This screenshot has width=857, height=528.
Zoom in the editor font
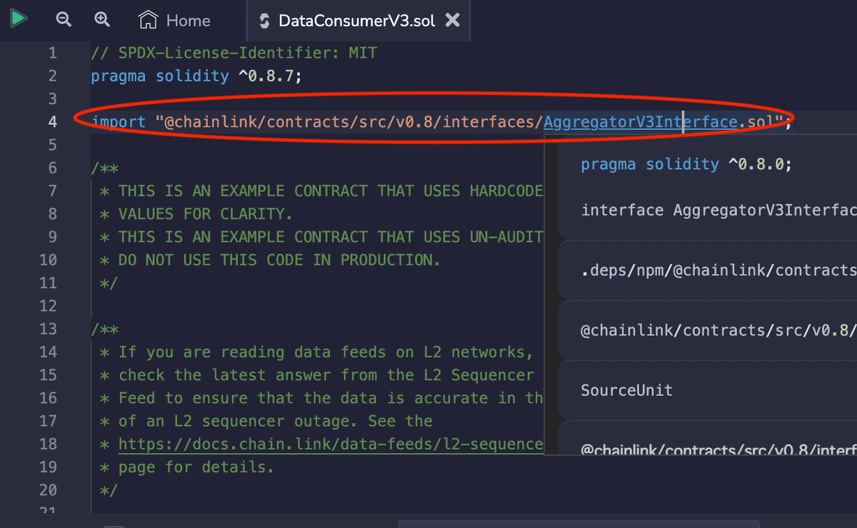coord(102,20)
